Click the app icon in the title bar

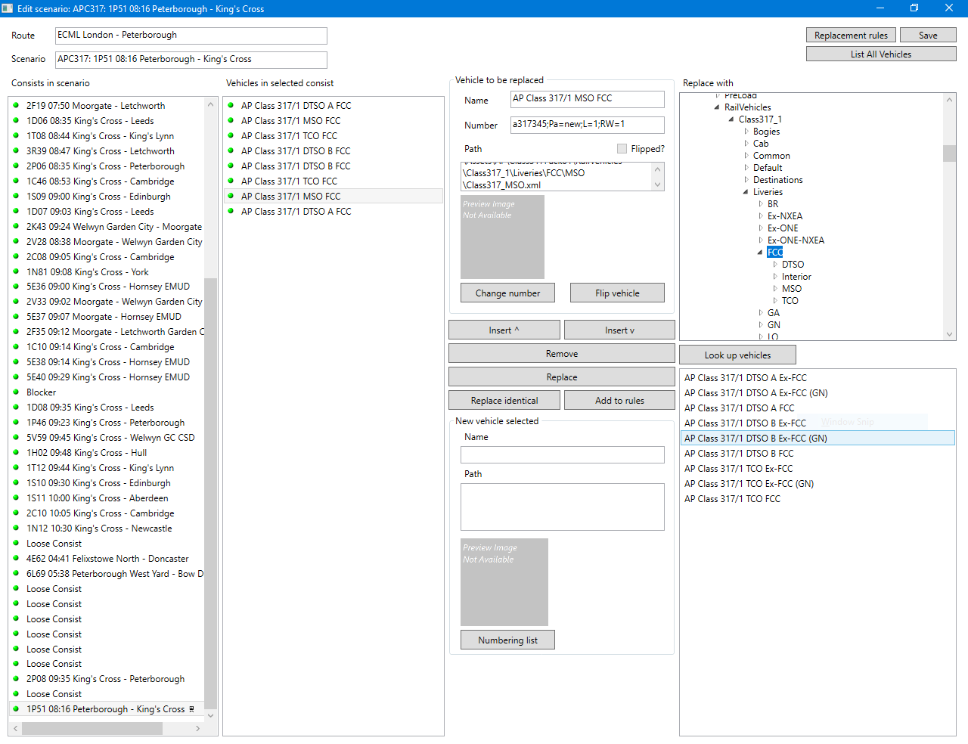point(8,8)
